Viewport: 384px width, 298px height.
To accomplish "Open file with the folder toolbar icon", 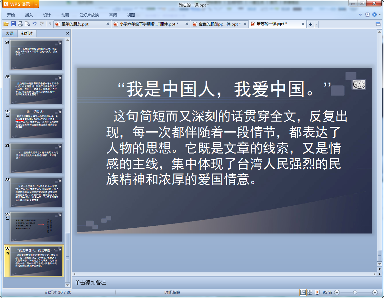I will 6,24.
